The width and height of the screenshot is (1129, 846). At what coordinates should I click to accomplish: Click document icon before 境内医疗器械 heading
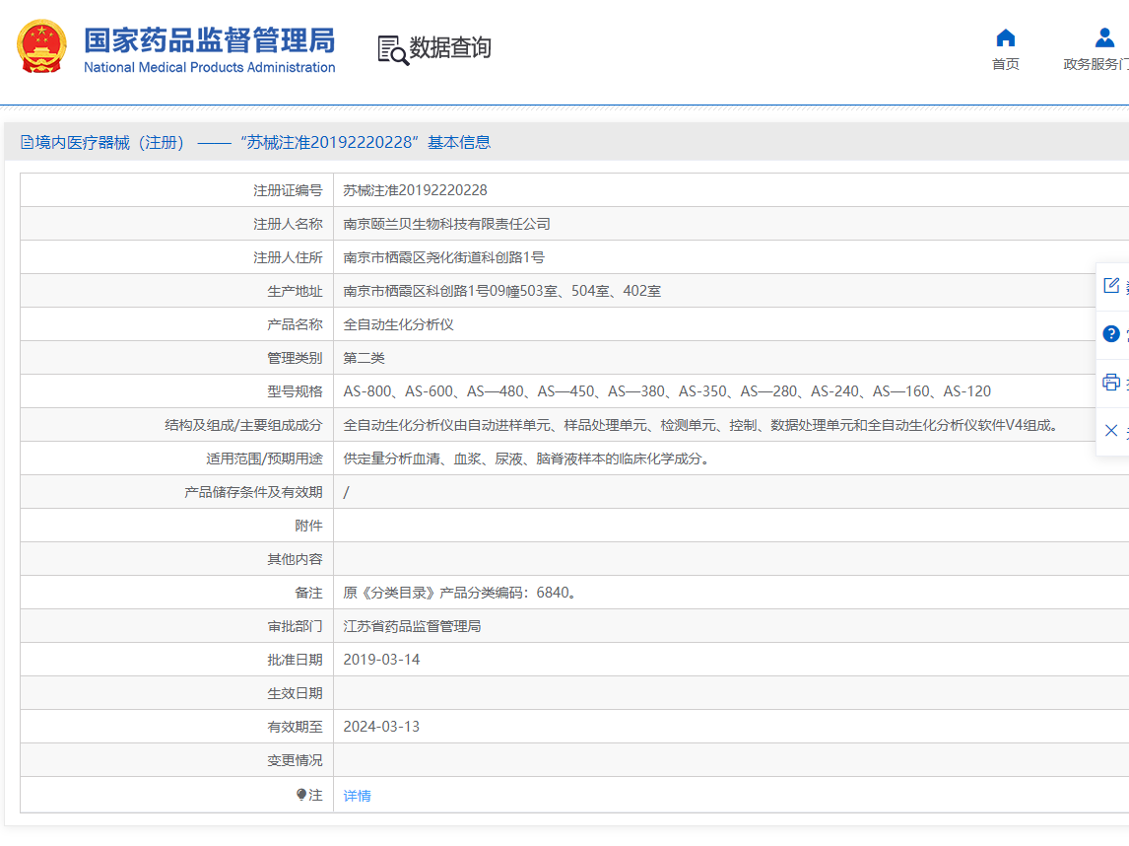27,142
